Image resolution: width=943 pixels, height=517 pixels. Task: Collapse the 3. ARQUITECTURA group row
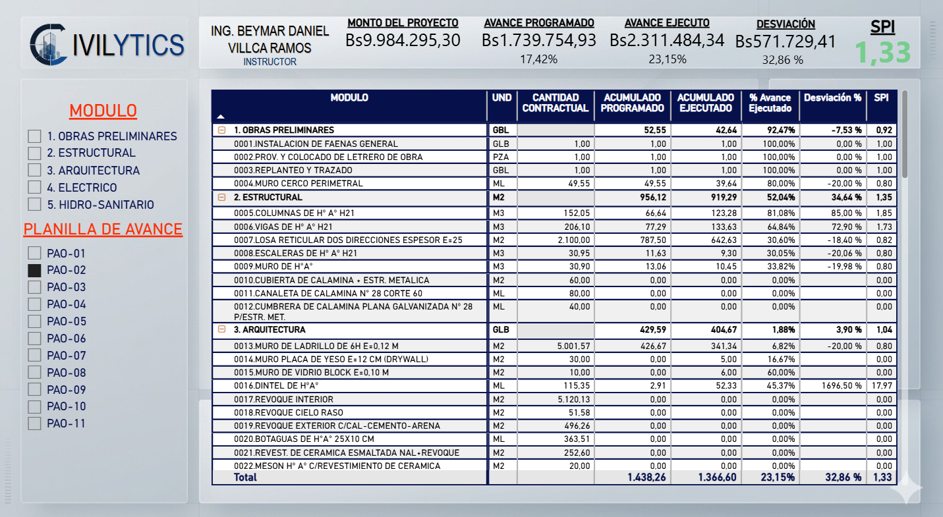tap(222, 329)
